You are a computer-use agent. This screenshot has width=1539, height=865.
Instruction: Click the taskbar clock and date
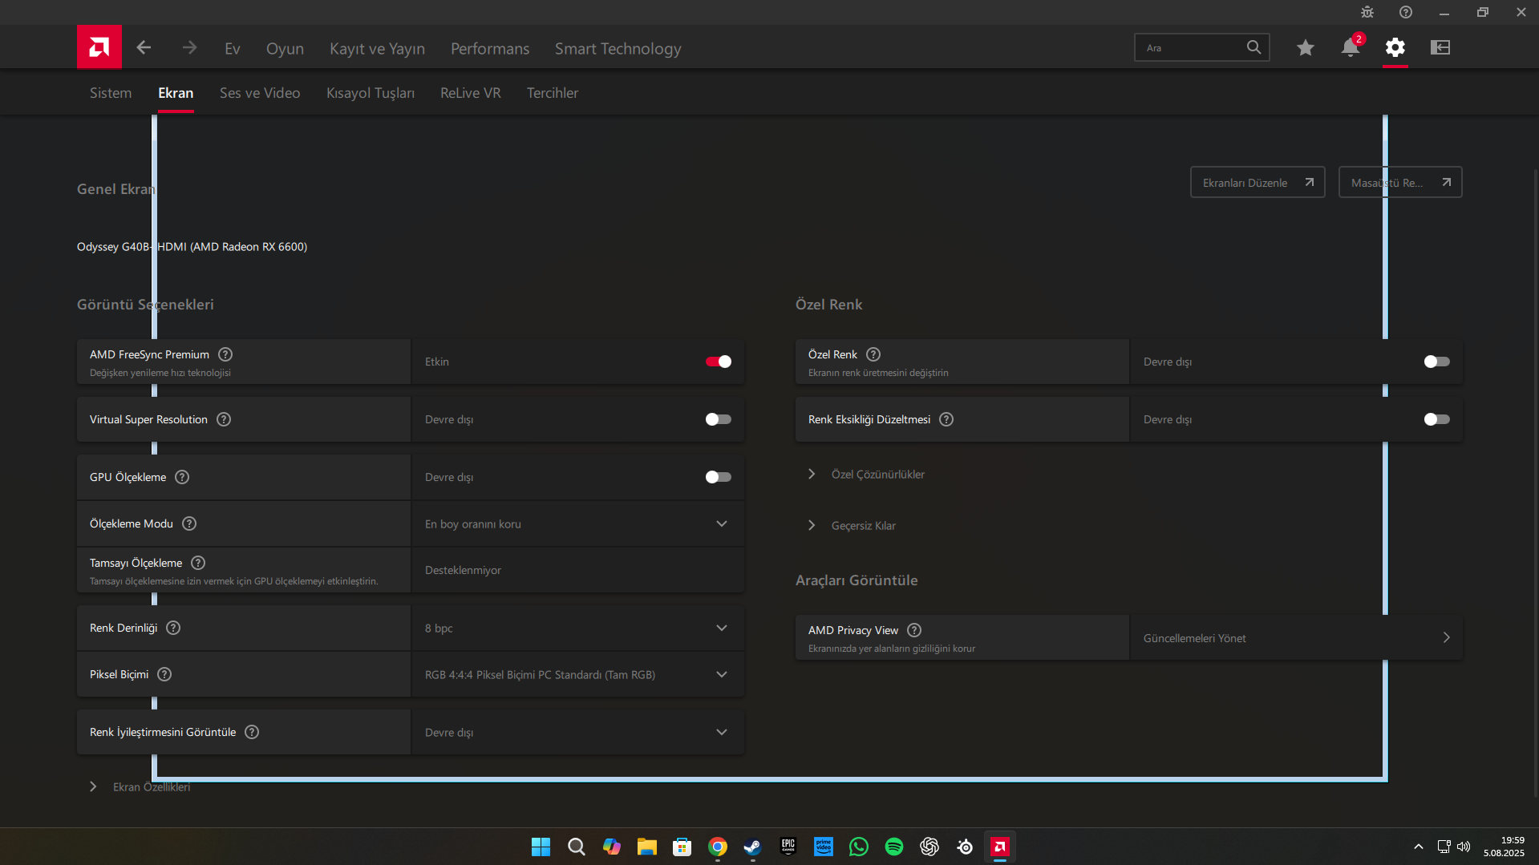point(1504,847)
